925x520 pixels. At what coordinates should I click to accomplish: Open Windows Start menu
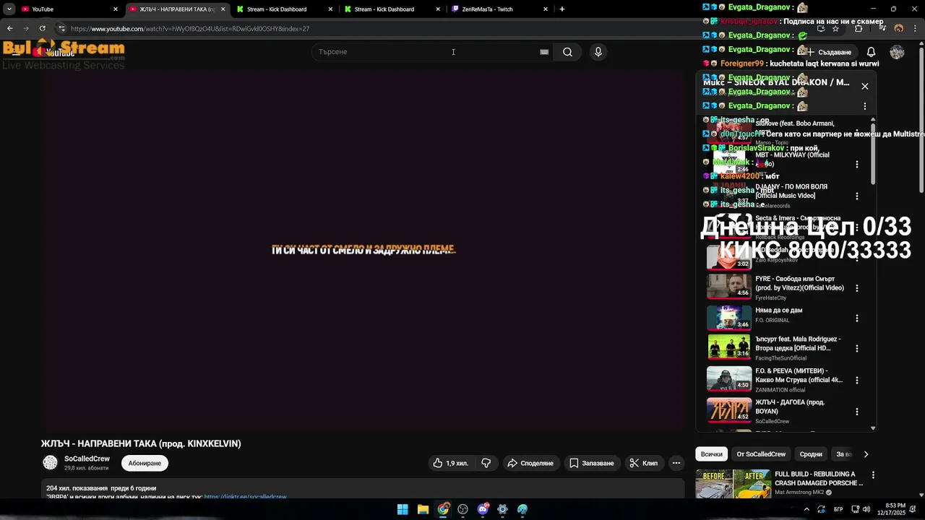pyautogui.click(x=403, y=509)
